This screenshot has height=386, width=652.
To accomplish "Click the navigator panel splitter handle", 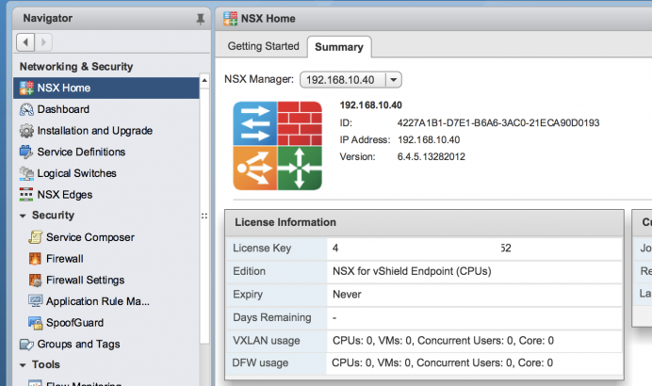I will 204,216.
